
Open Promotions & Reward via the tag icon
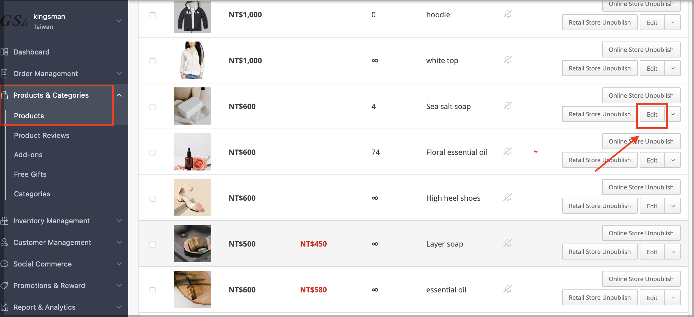pyautogui.click(x=5, y=285)
